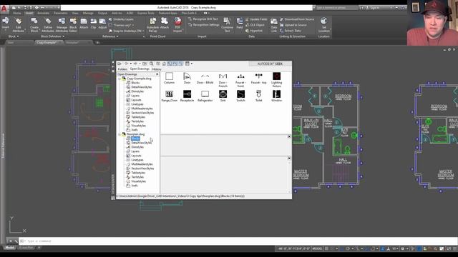Select the Toilet block
The image size is (458, 257).
point(258,96)
